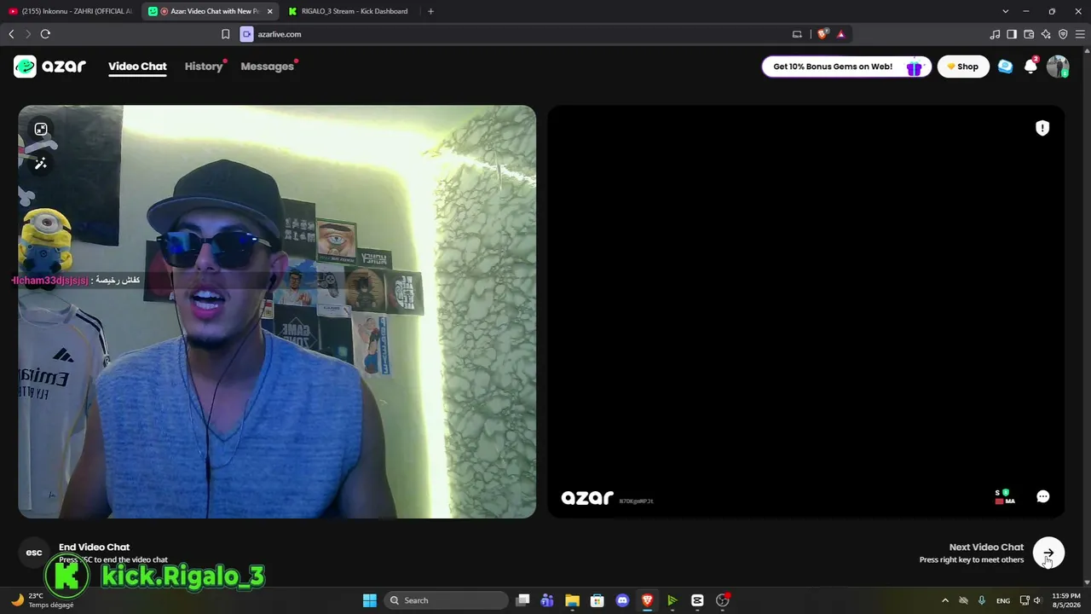Open the profile avatar menu
Image resolution: width=1091 pixels, height=614 pixels.
tap(1058, 67)
